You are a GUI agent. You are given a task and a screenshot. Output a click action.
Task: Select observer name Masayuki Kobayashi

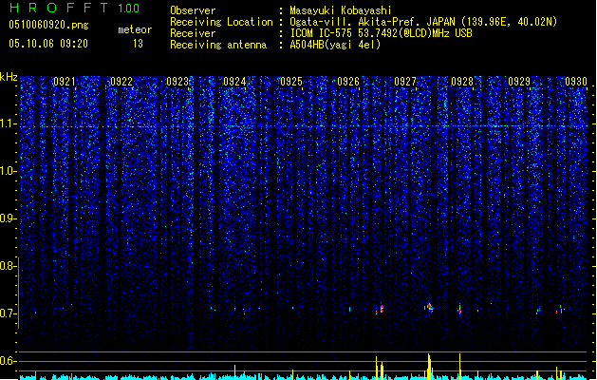click(341, 10)
